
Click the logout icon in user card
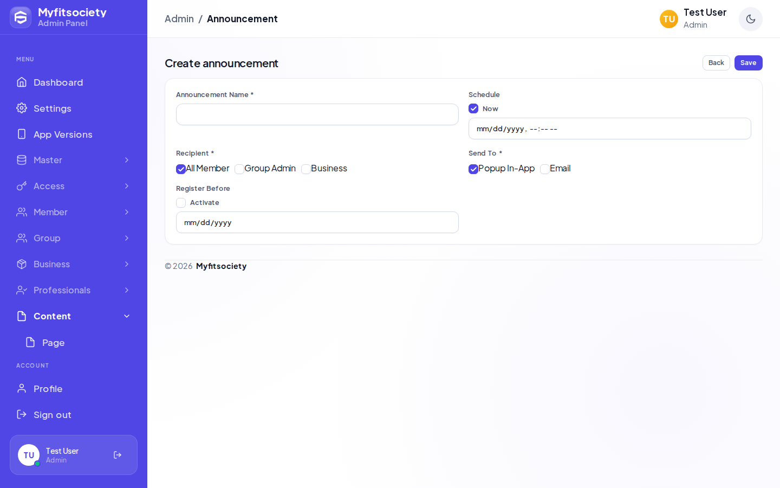118,455
